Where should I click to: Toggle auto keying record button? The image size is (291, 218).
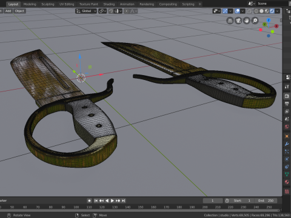pyautogui.click(x=89, y=200)
